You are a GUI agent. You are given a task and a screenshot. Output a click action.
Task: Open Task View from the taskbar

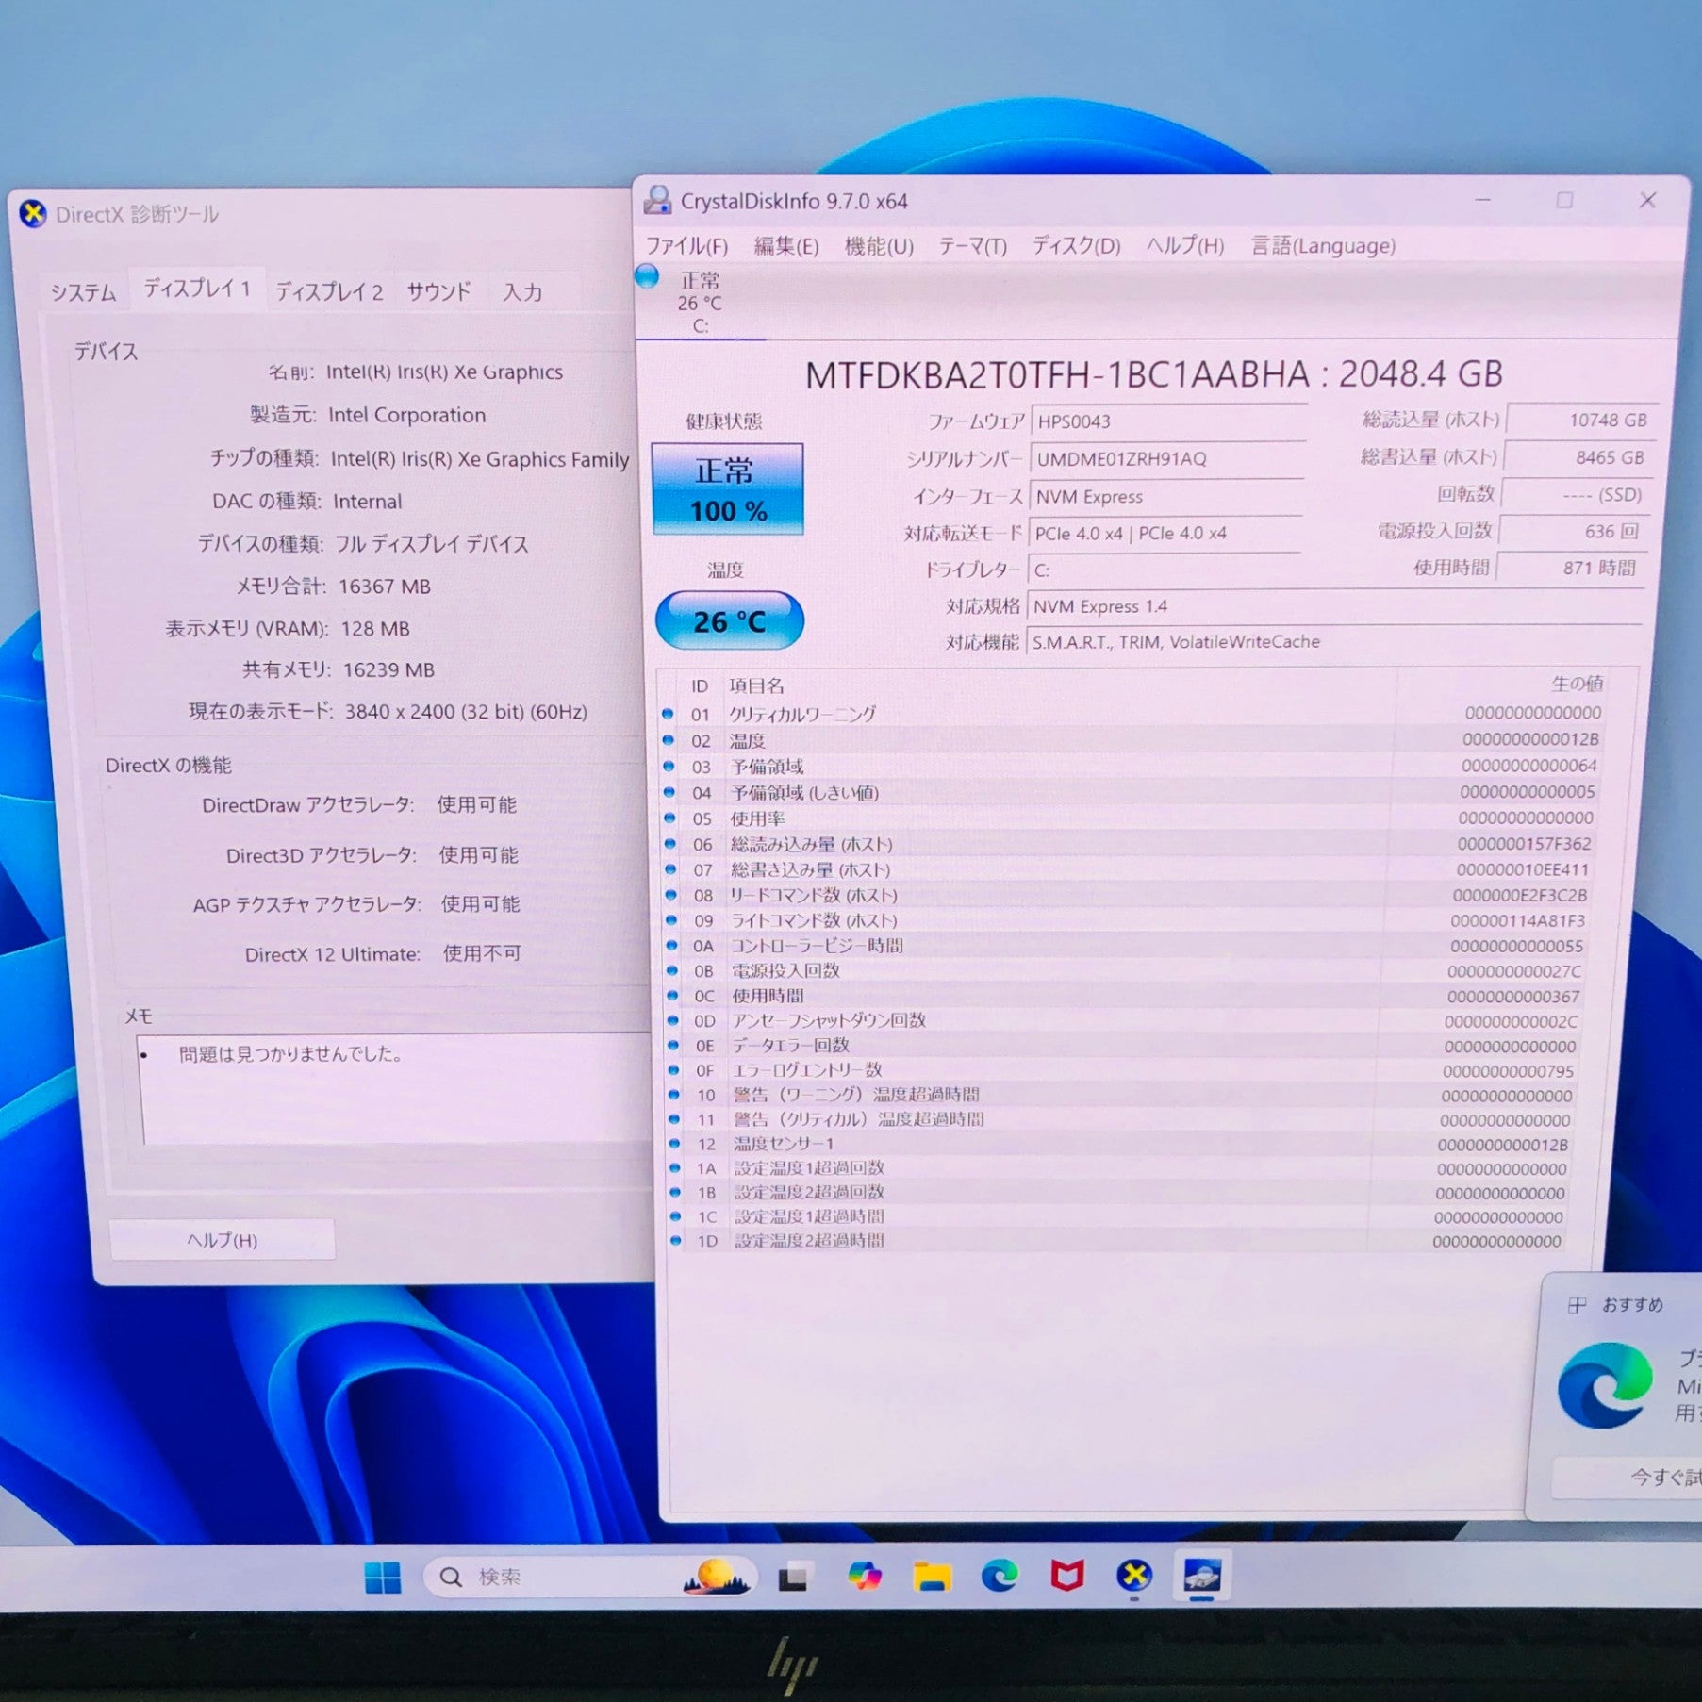pos(793,1577)
